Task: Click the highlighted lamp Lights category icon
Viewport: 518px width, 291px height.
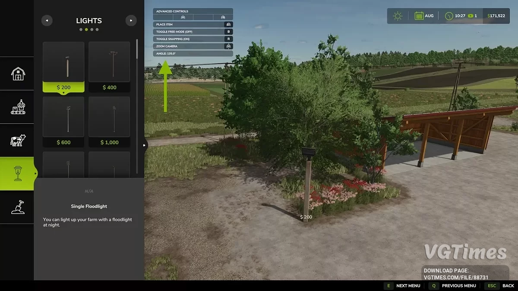Action: point(17,173)
